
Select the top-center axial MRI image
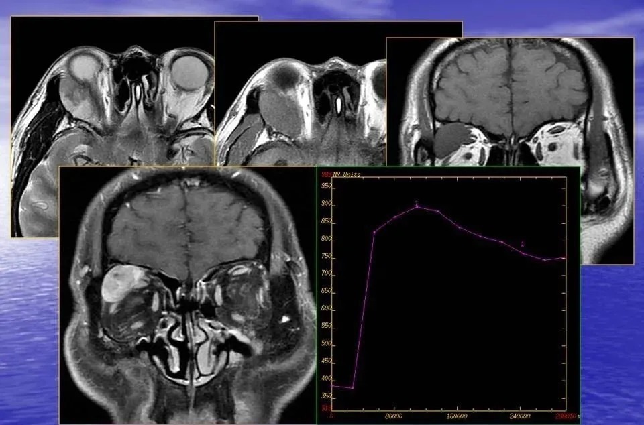[302, 94]
